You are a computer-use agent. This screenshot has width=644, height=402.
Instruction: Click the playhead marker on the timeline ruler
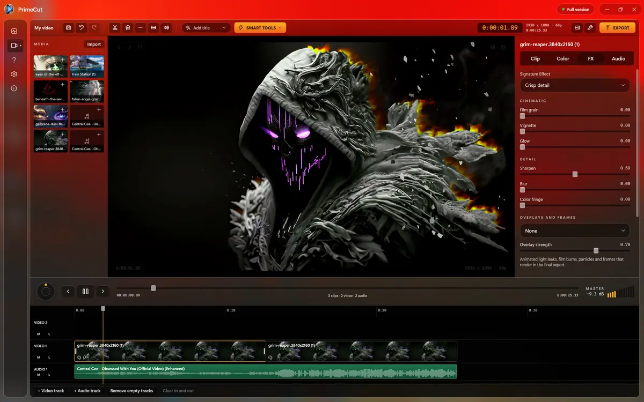pyautogui.click(x=103, y=309)
